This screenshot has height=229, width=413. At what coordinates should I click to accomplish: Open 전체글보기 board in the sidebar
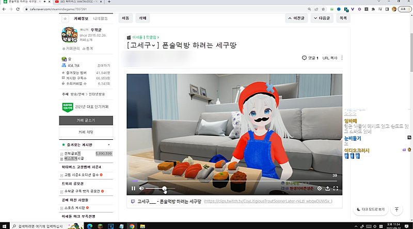click(72, 154)
